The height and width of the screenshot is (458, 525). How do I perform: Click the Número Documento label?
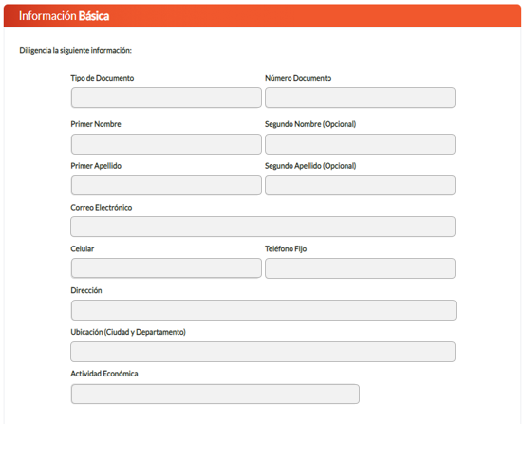point(298,78)
